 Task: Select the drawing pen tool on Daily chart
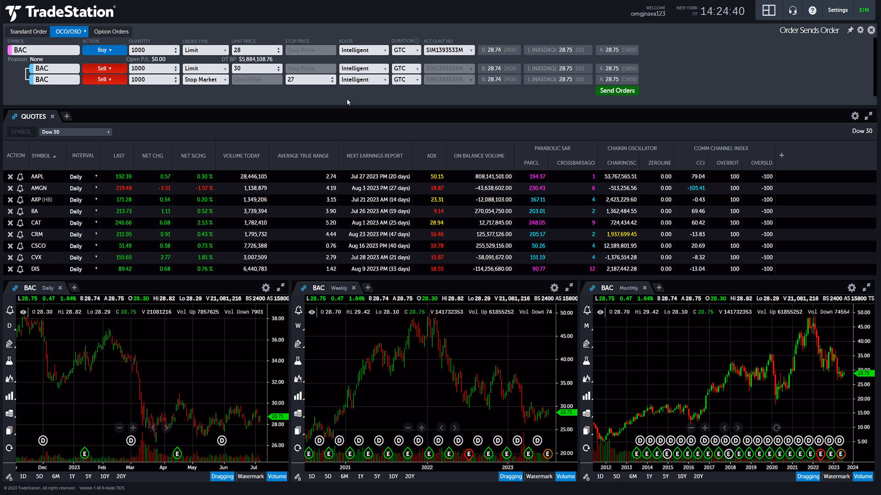[9, 343]
